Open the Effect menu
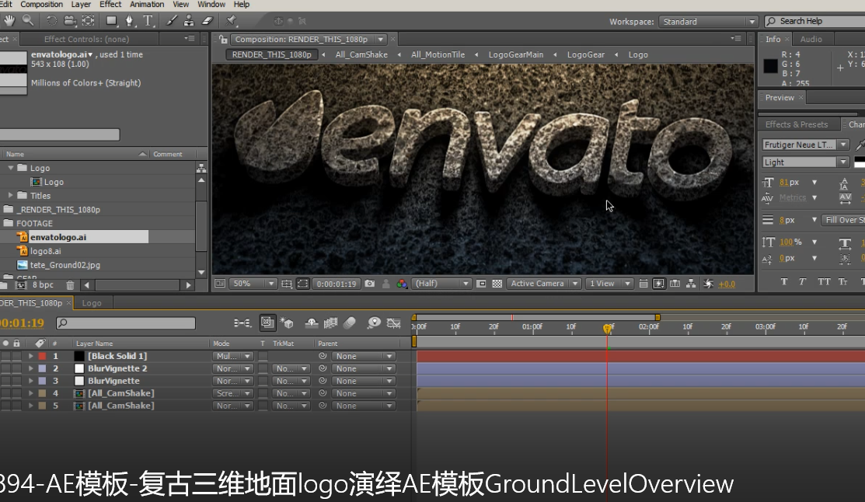The height and width of the screenshot is (502, 865). (x=110, y=5)
